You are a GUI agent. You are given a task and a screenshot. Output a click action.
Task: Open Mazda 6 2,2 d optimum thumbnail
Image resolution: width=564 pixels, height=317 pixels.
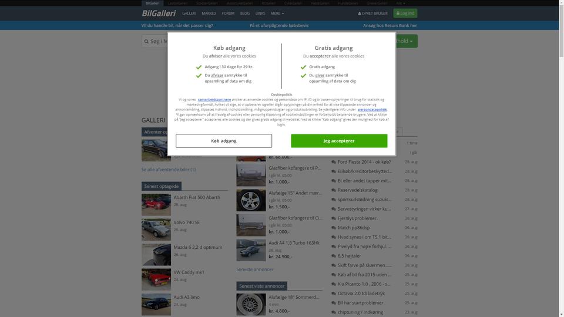(156, 254)
